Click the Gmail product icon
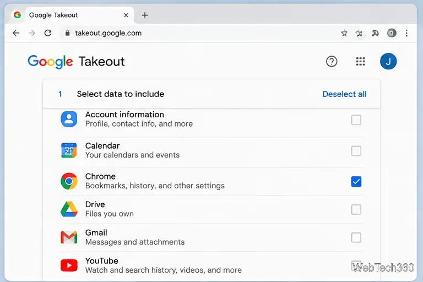This screenshot has height=282, width=423. click(x=69, y=237)
